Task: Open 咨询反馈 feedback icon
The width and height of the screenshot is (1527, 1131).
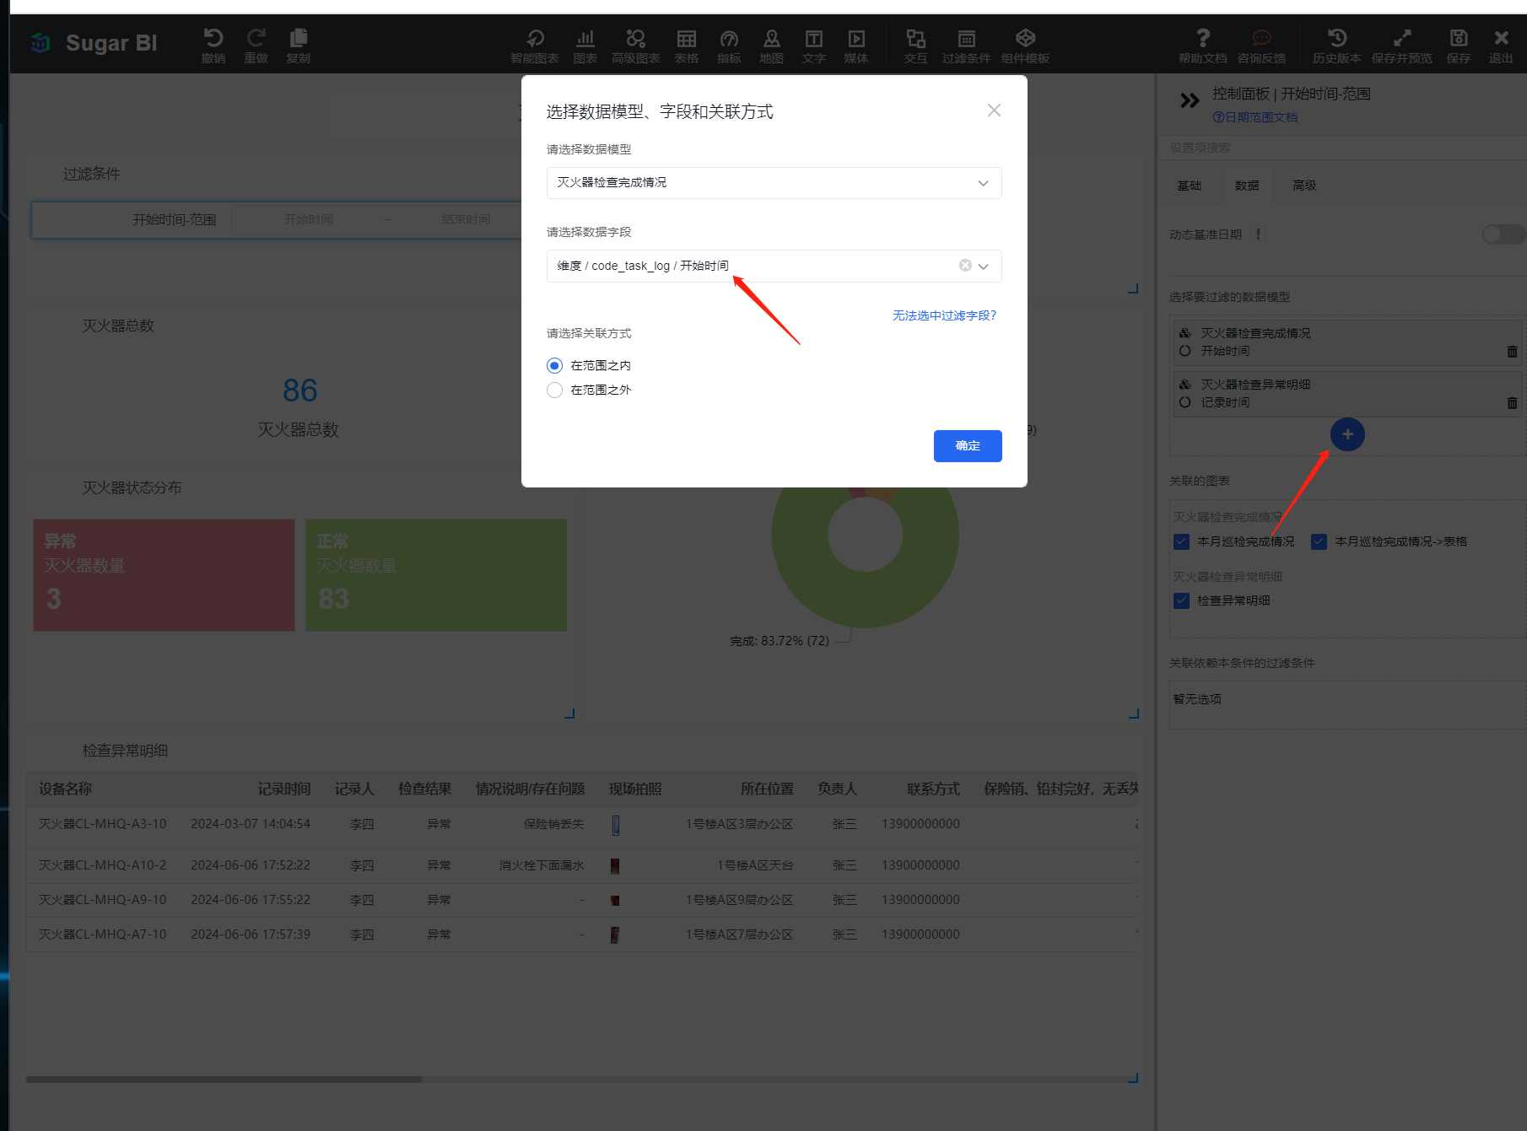Action: [1261, 38]
